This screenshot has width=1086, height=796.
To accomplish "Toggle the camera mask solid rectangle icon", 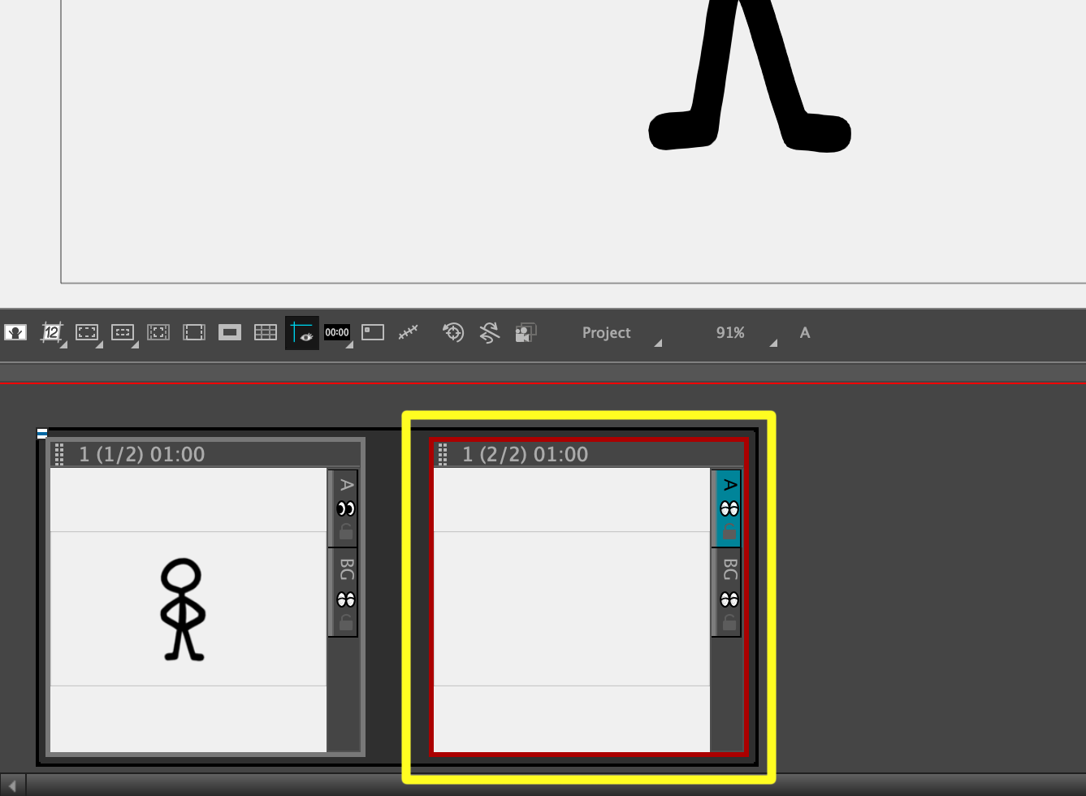I will (x=230, y=332).
